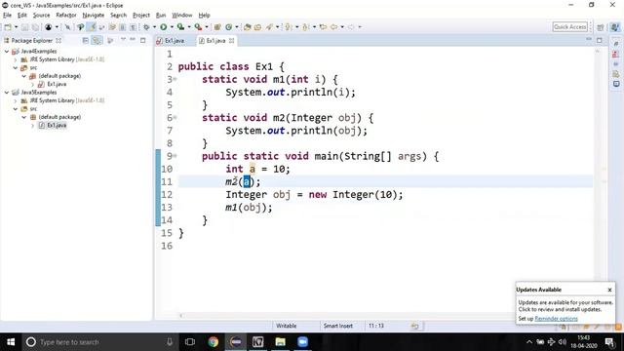Toggle Skip All Breakpoints toolbar button
The image size is (624, 351).
tap(67, 27)
